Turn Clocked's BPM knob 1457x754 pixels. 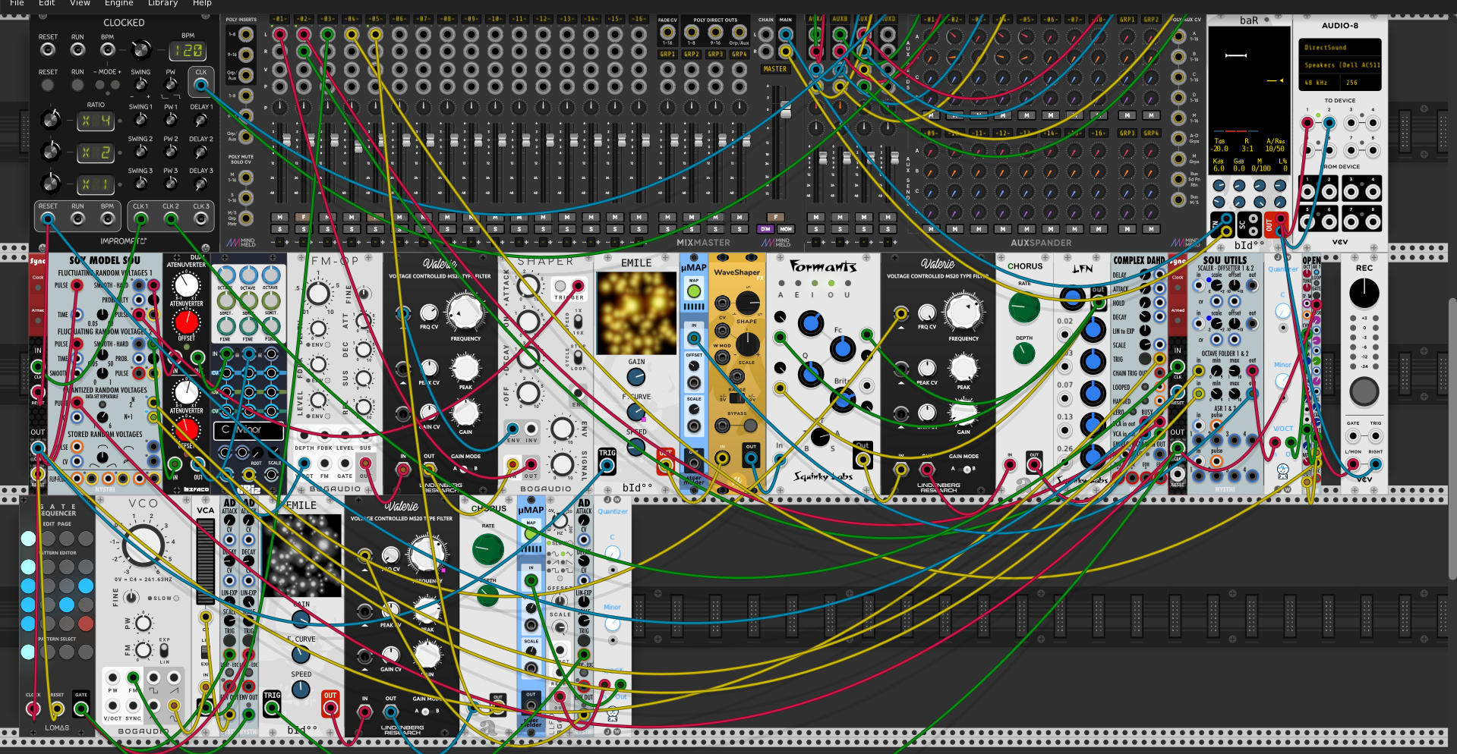(140, 51)
